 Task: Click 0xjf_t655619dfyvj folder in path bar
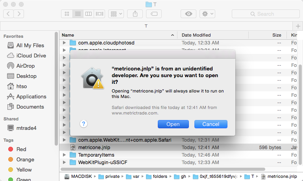(x=215, y=176)
